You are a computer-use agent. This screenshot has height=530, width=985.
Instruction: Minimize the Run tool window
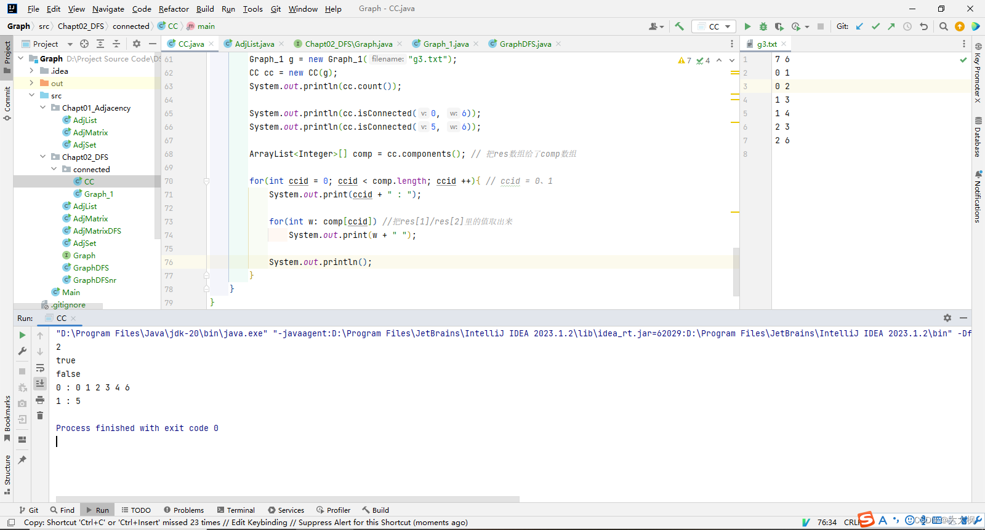(x=963, y=318)
